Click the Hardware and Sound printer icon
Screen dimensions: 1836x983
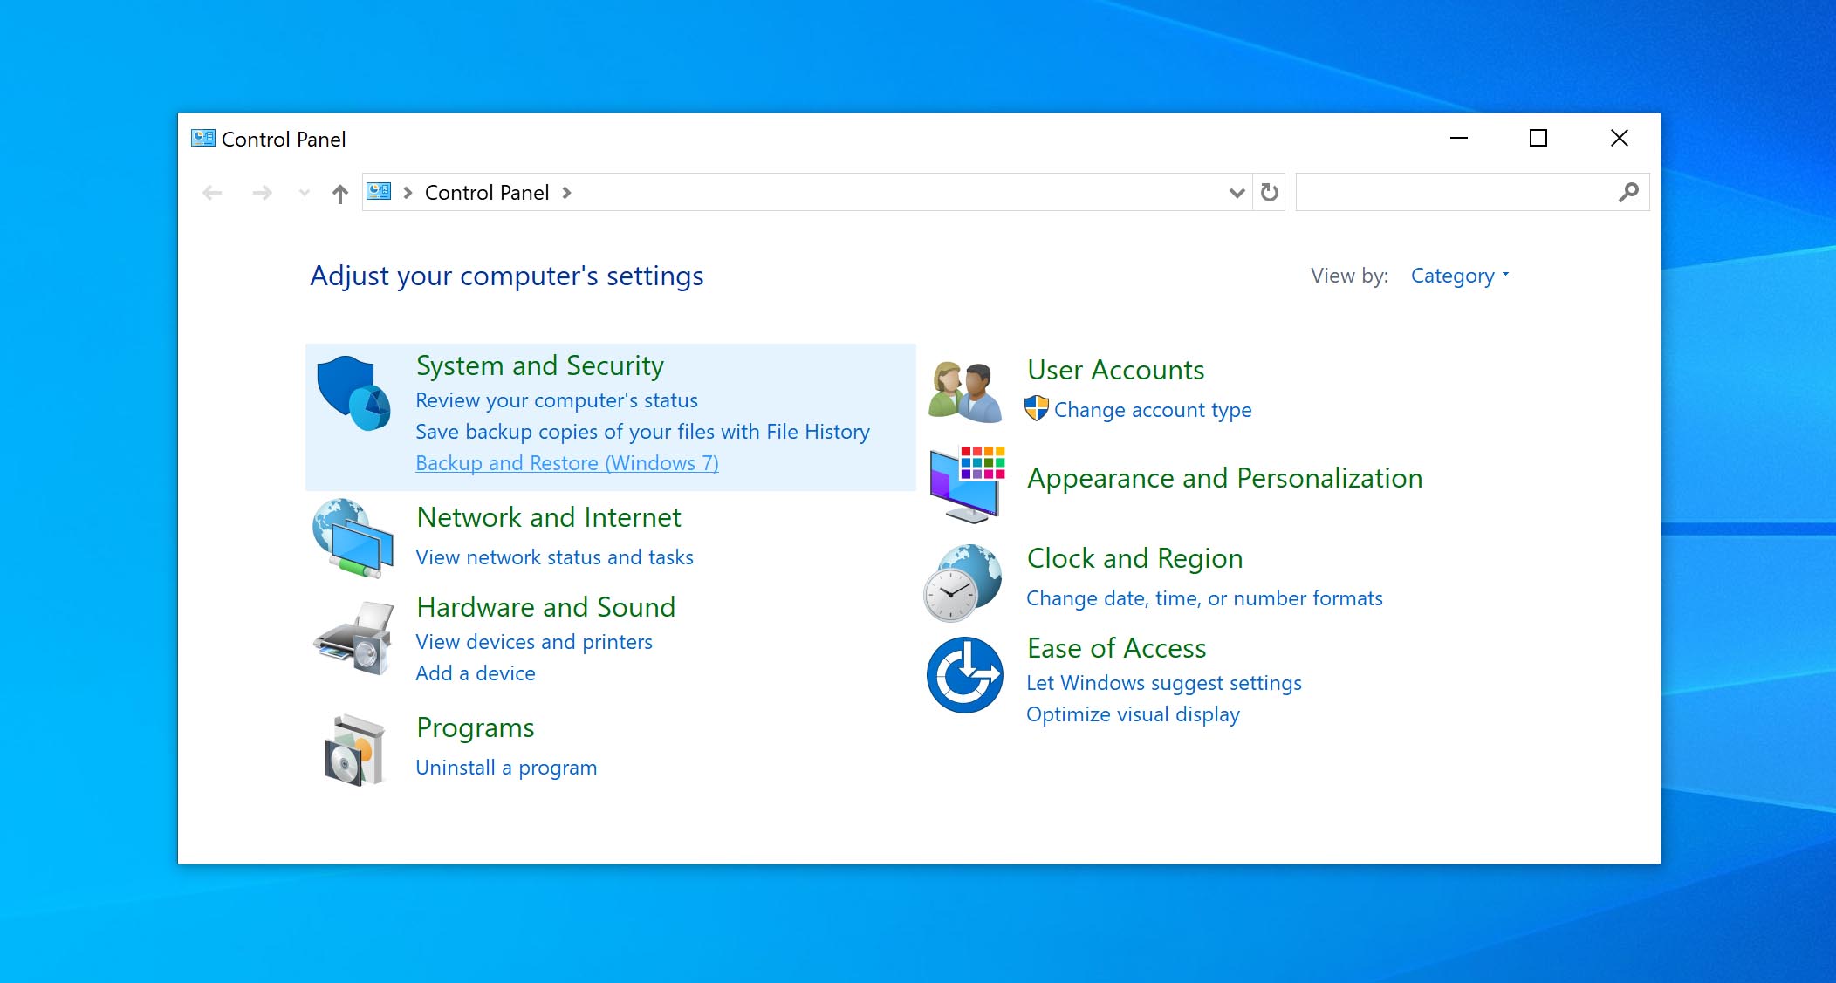[354, 638]
